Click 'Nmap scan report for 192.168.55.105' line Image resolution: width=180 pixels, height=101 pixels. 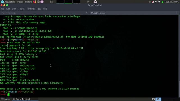[23, 51]
